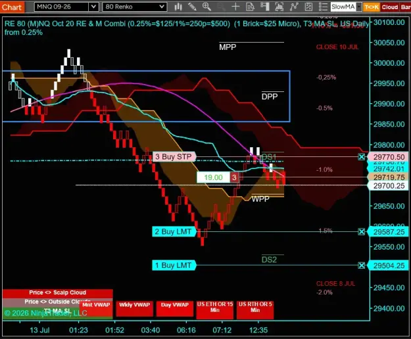Click the Day VWAP red button
Image resolution: width=411 pixels, height=339 pixels.
175,309
